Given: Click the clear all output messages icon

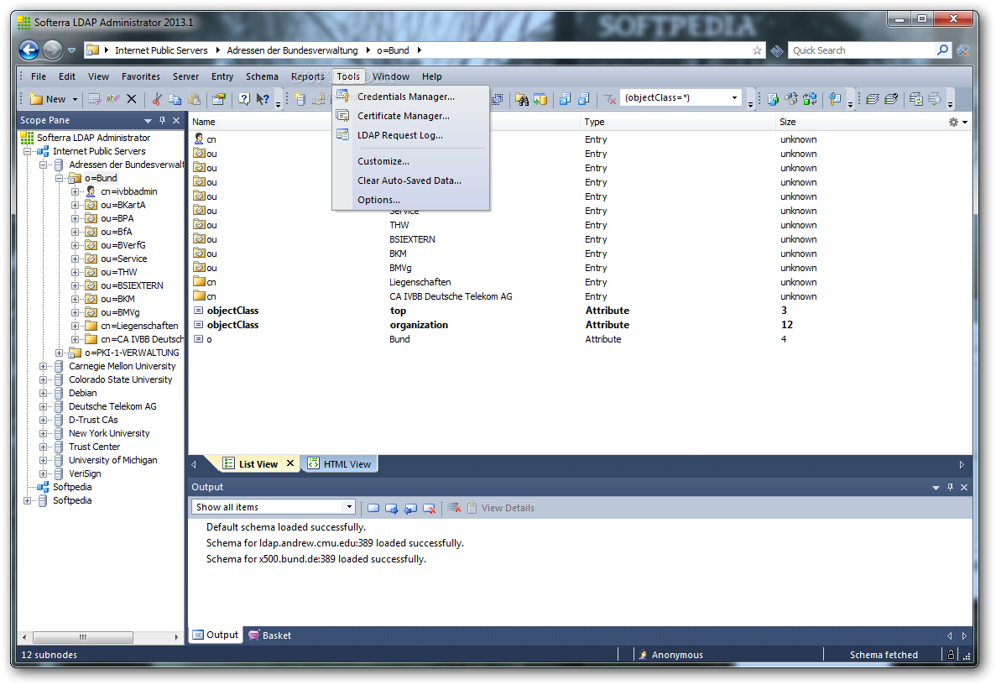Looking at the screenshot, I should click(x=454, y=508).
